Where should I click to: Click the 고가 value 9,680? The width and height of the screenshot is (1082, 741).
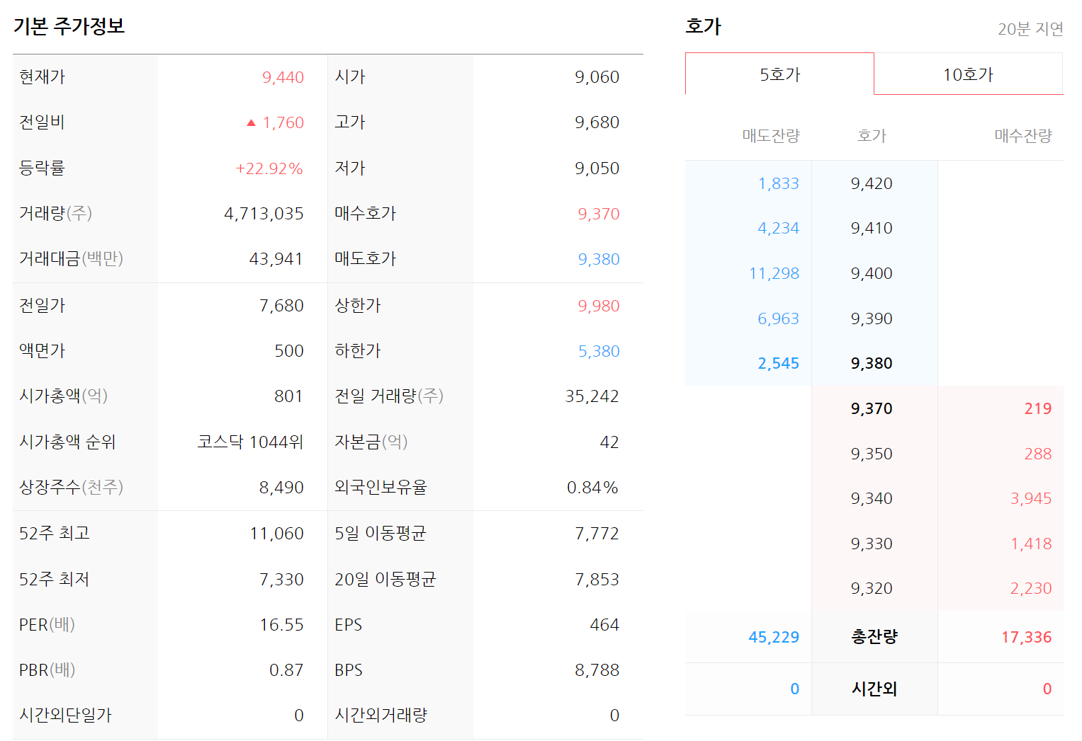[597, 122]
